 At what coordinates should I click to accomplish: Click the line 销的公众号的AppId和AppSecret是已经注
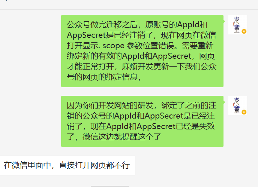click(141, 116)
